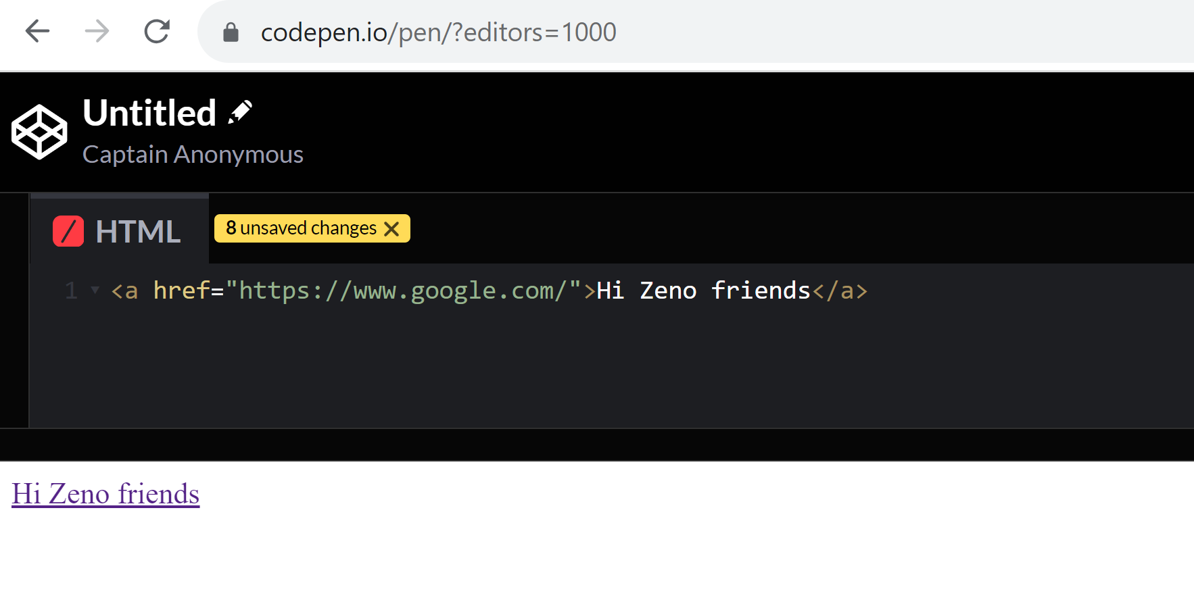Screen dimensions: 1194x602
Task: Click the CodePen logo
Action: pos(39,132)
